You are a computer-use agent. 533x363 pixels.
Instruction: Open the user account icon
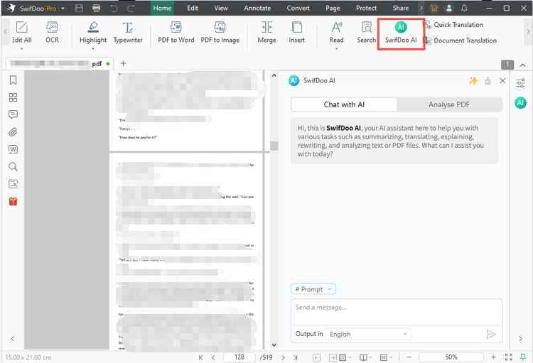tap(449, 8)
